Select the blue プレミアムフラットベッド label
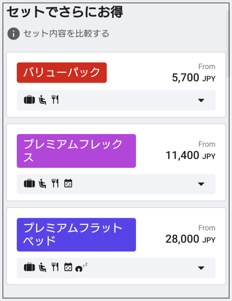The image size is (232, 301). 76,235
